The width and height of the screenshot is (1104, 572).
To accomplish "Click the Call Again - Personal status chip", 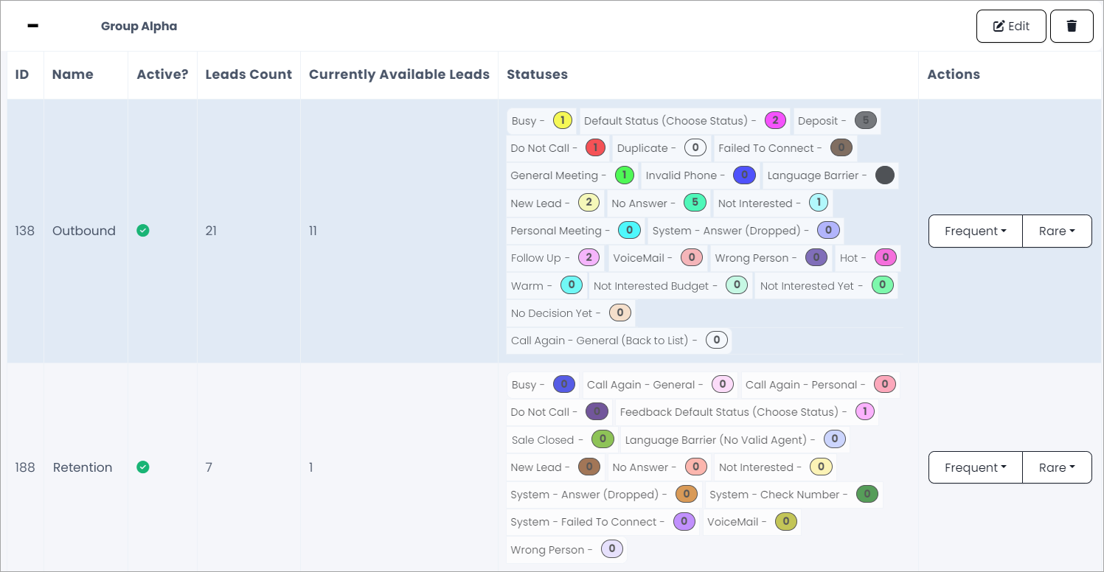I will coord(820,385).
